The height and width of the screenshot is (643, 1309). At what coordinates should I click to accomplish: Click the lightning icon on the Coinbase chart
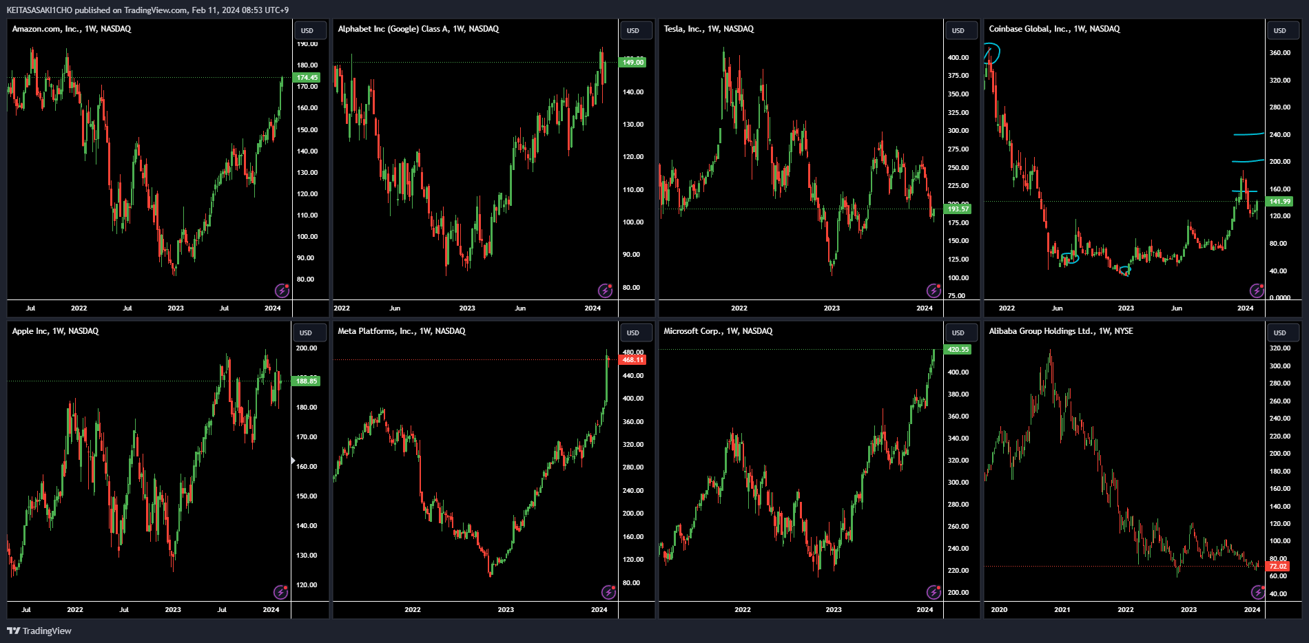(1257, 291)
